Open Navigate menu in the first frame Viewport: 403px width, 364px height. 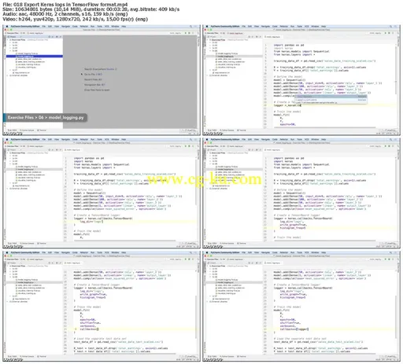click(65, 27)
